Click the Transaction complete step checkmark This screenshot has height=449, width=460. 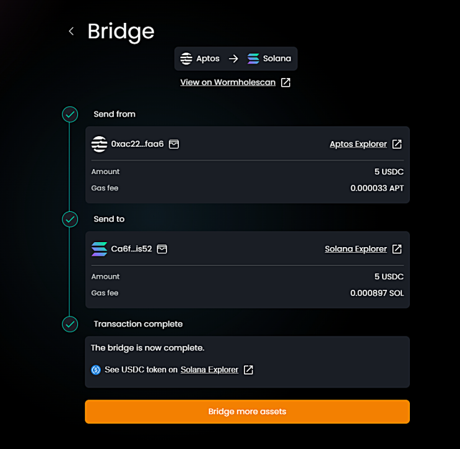pos(71,324)
